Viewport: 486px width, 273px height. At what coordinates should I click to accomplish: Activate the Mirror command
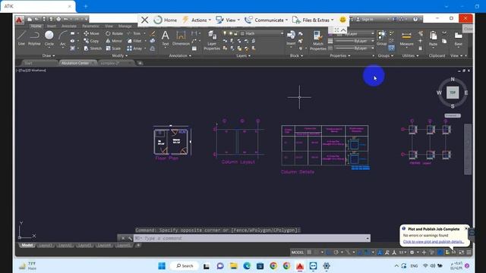coord(114,41)
